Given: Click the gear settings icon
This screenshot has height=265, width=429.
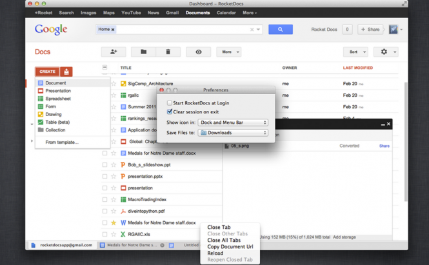Looking at the screenshot, I should (384, 52).
